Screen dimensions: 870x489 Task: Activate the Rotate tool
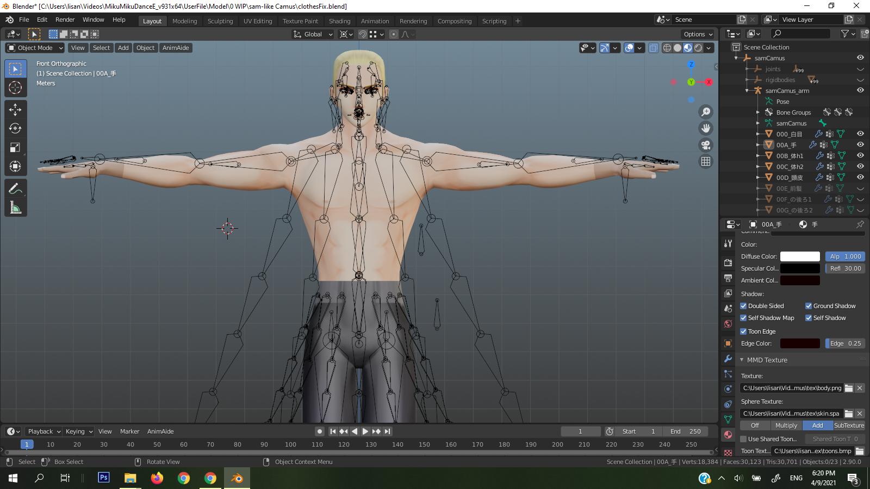coord(15,129)
